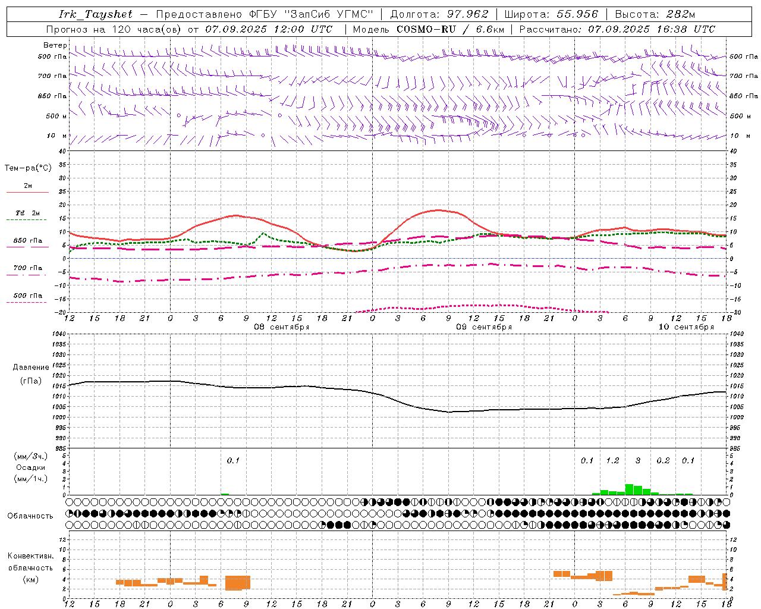This screenshot has width=761, height=609.
Task: Click the tallest orange convective bar on 08 сентября
Action: (238, 582)
